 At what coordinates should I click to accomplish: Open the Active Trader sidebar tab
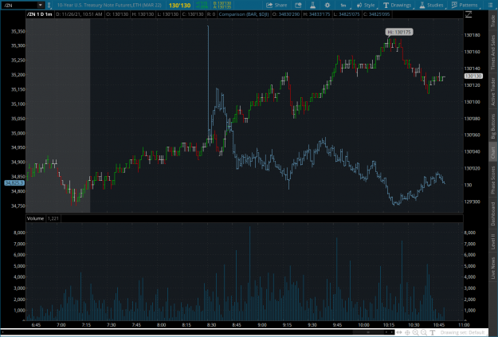coord(493,92)
